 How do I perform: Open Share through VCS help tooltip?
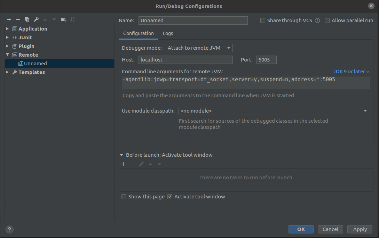tap(317, 20)
